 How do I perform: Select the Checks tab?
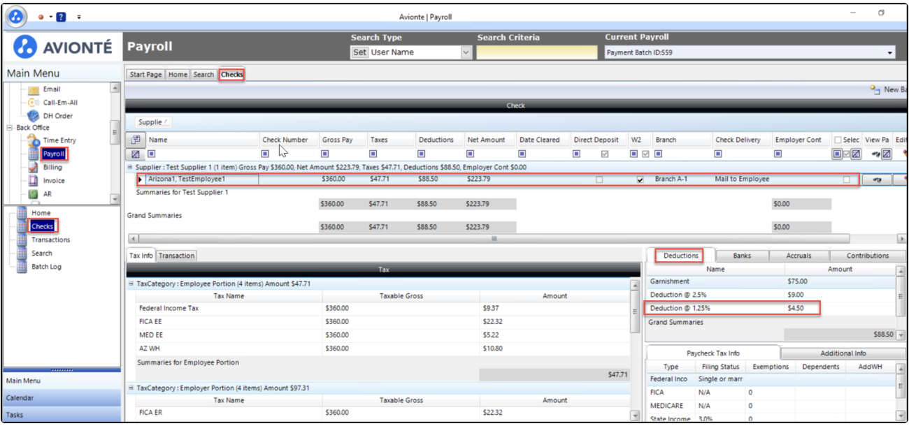tap(231, 75)
